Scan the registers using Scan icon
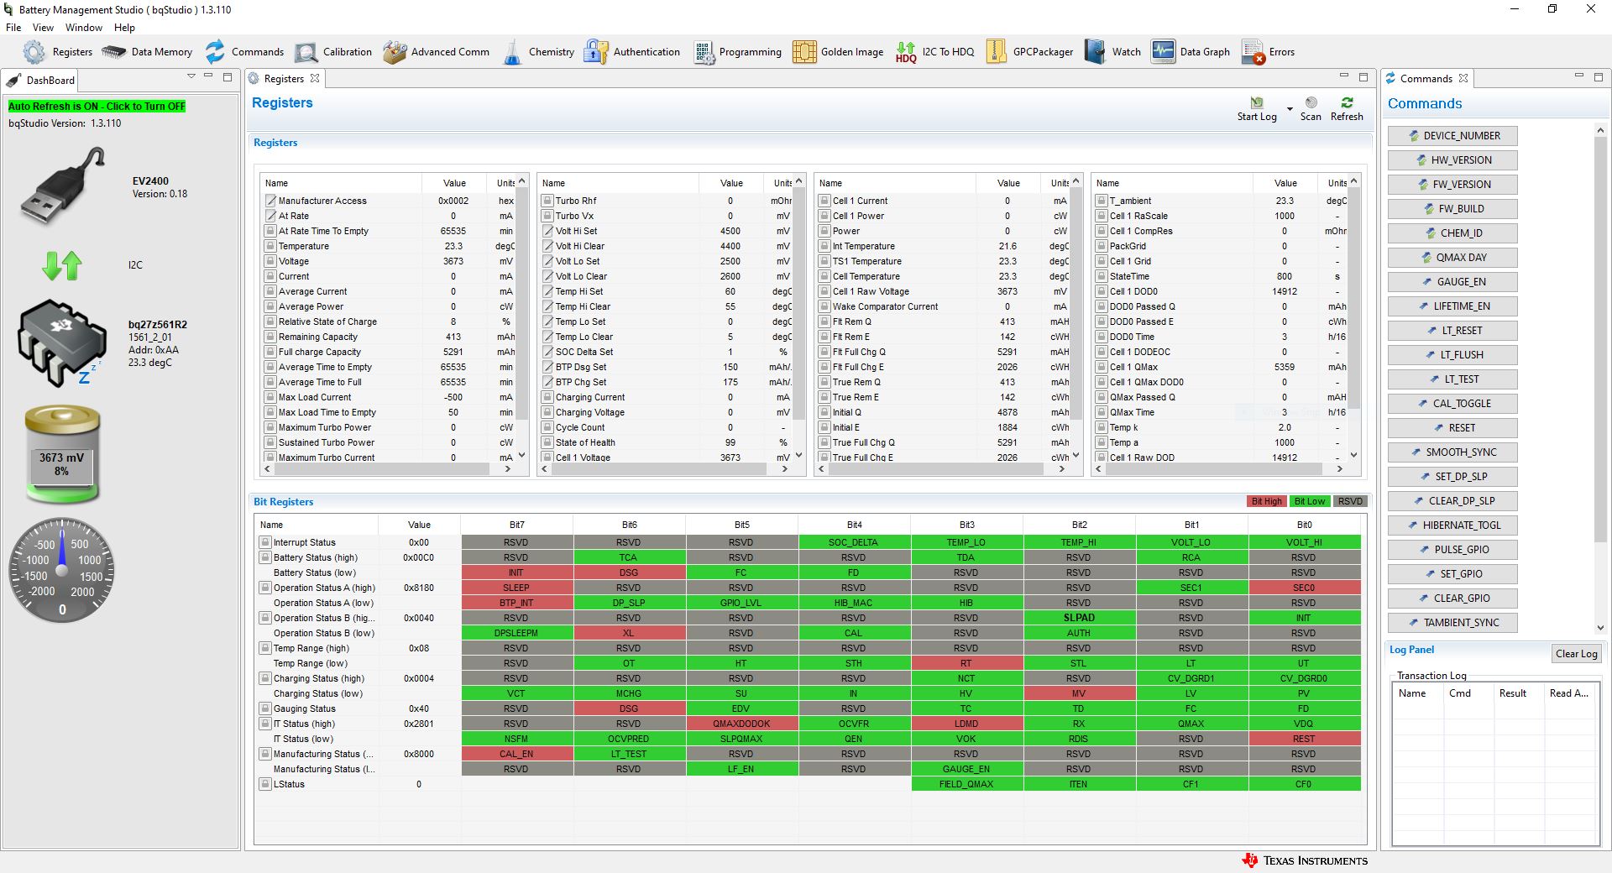 1311,108
